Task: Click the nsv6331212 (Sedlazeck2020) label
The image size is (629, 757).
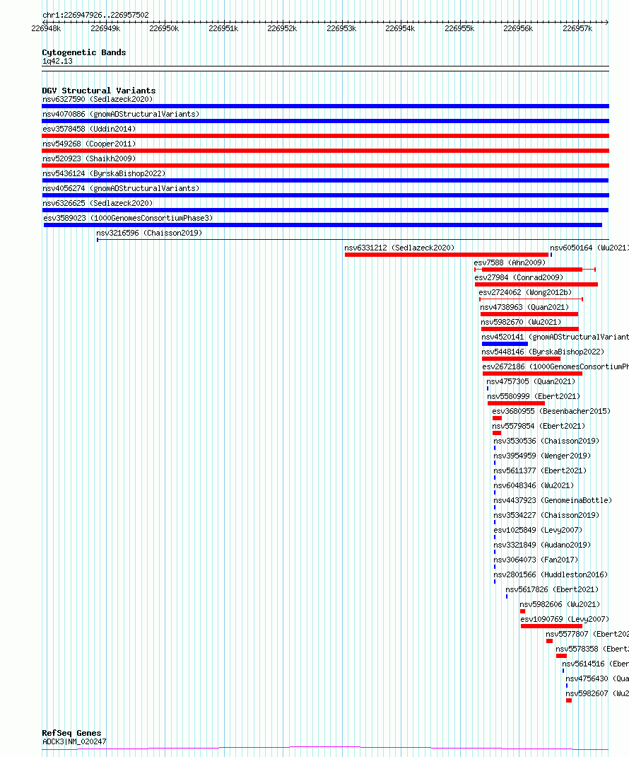Action: (x=399, y=248)
